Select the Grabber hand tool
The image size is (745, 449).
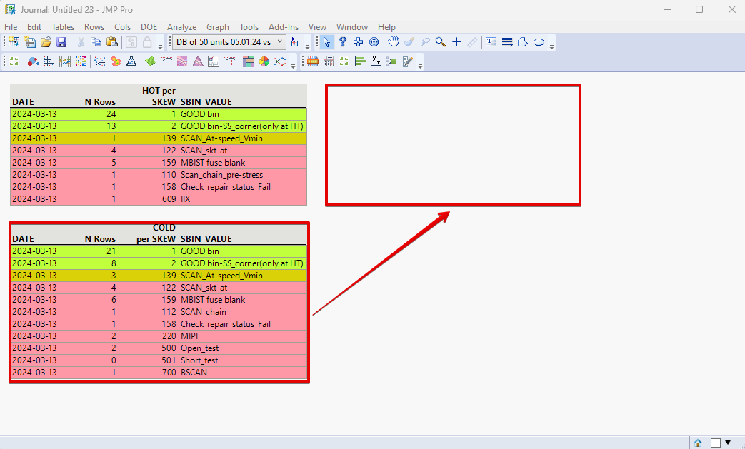pos(394,41)
